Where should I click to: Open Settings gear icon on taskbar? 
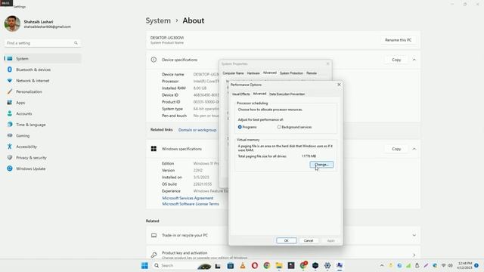click(x=327, y=265)
